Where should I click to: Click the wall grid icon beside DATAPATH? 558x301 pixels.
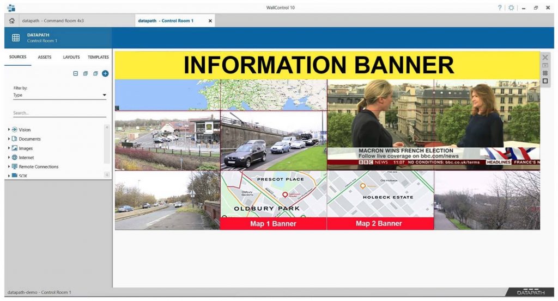[16, 37]
